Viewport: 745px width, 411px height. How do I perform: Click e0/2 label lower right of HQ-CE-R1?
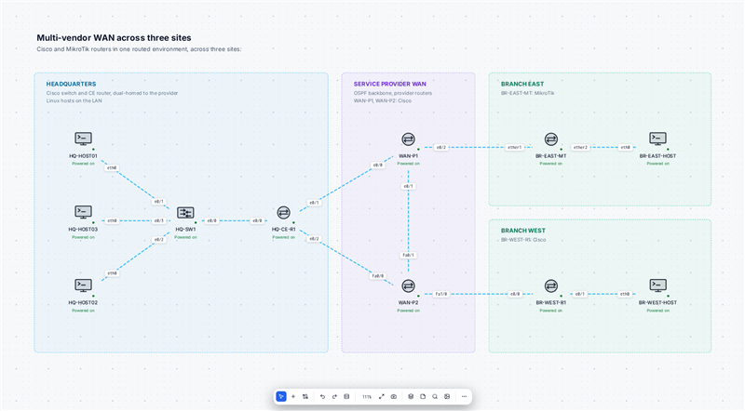pyautogui.click(x=314, y=239)
